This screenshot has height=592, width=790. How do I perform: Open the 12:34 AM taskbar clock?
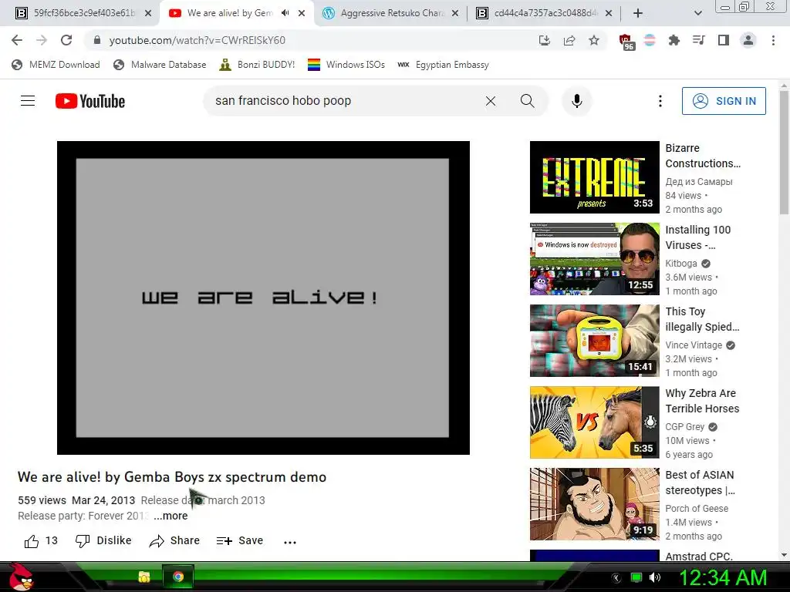click(723, 578)
